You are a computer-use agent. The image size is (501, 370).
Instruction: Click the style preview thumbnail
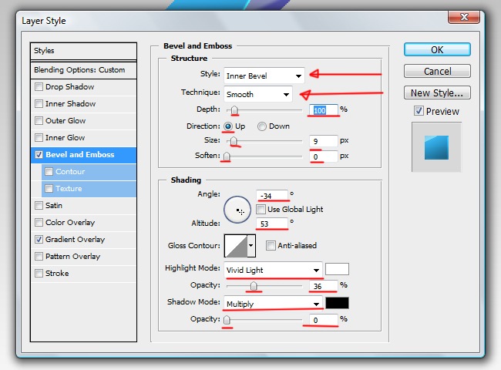(x=435, y=147)
